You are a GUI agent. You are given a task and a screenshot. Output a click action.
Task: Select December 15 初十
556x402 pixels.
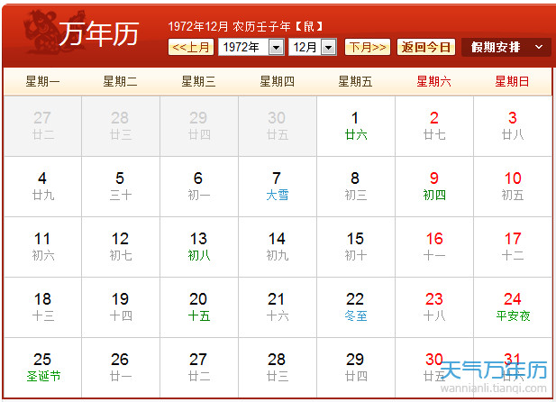tap(356, 247)
